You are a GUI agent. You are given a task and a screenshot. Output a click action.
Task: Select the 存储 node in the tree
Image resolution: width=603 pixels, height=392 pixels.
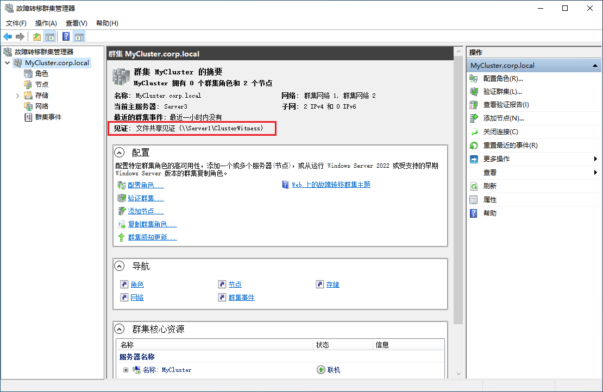(41, 96)
